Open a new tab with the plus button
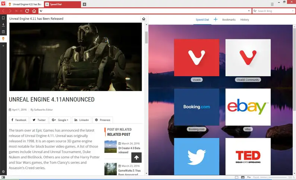The height and width of the screenshot is (180, 296). pyautogui.click(x=84, y=4)
